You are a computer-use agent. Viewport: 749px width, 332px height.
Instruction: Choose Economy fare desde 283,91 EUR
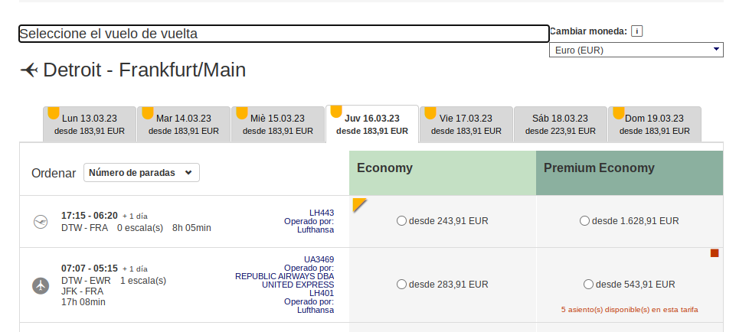(402, 285)
